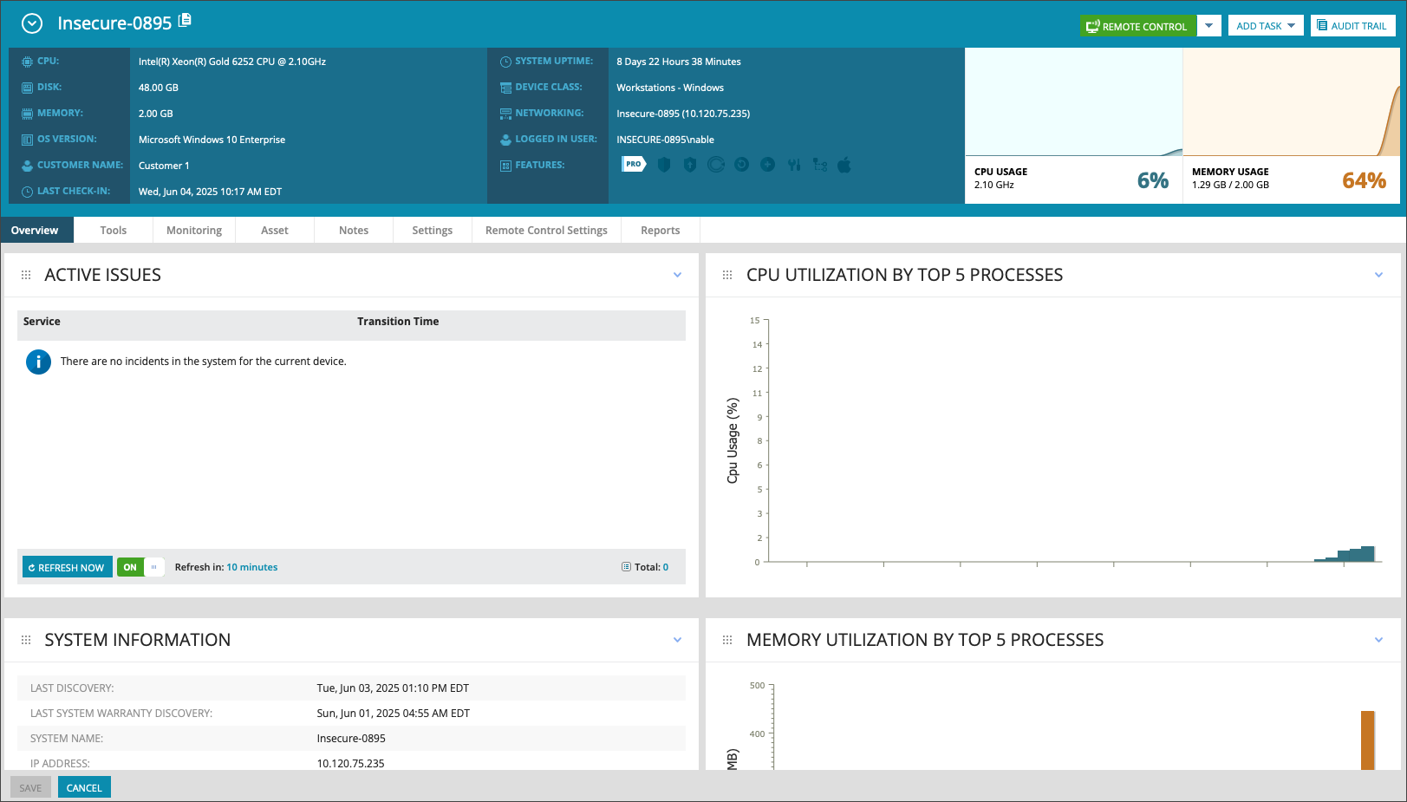Toggle the auto-refresh ON switch
This screenshot has width=1407, height=802.
[140, 567]
